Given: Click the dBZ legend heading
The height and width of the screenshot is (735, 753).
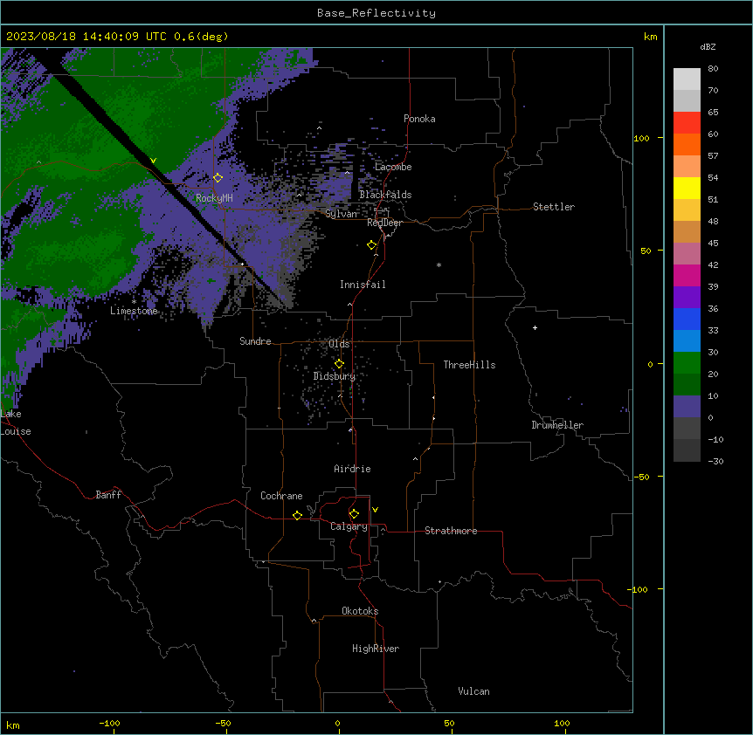Looking at the screenshot, I should (708, 46).
